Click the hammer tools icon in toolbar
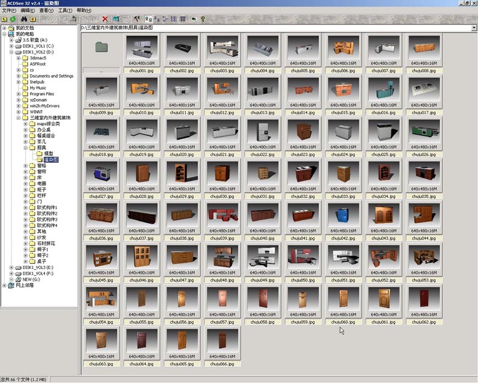 [x=137, y=19]
